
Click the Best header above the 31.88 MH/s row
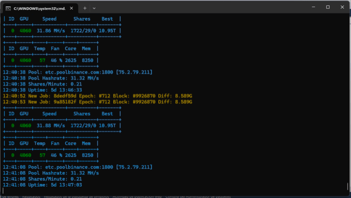click(107, 114)
